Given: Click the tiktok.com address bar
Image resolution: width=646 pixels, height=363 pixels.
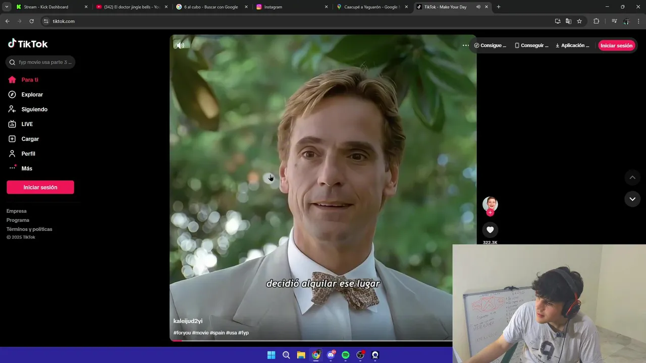Looking at the screenshot, I should [298, 21].
